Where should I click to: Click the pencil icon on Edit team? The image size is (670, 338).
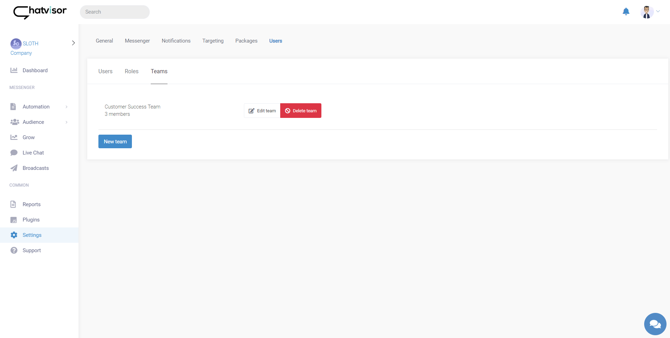click(x=251, y=111)
